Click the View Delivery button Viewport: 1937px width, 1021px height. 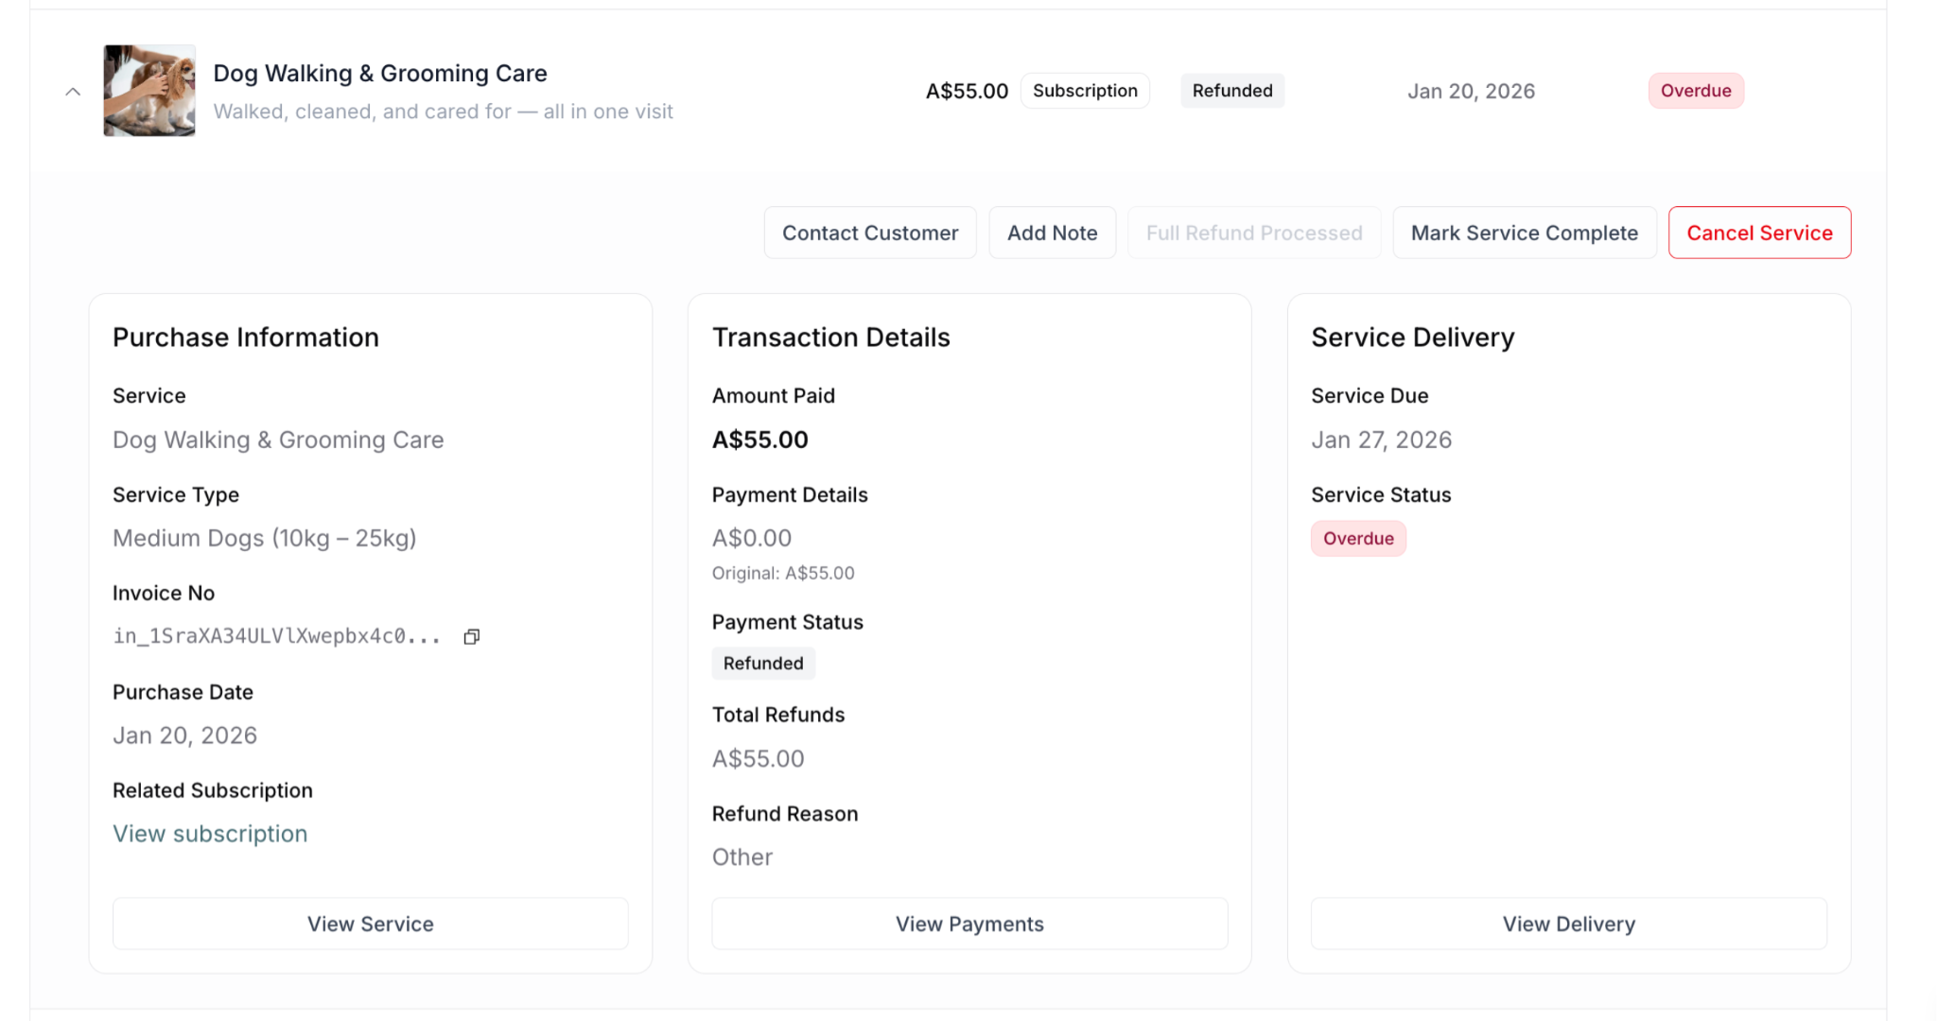(x=1568, y=924)
